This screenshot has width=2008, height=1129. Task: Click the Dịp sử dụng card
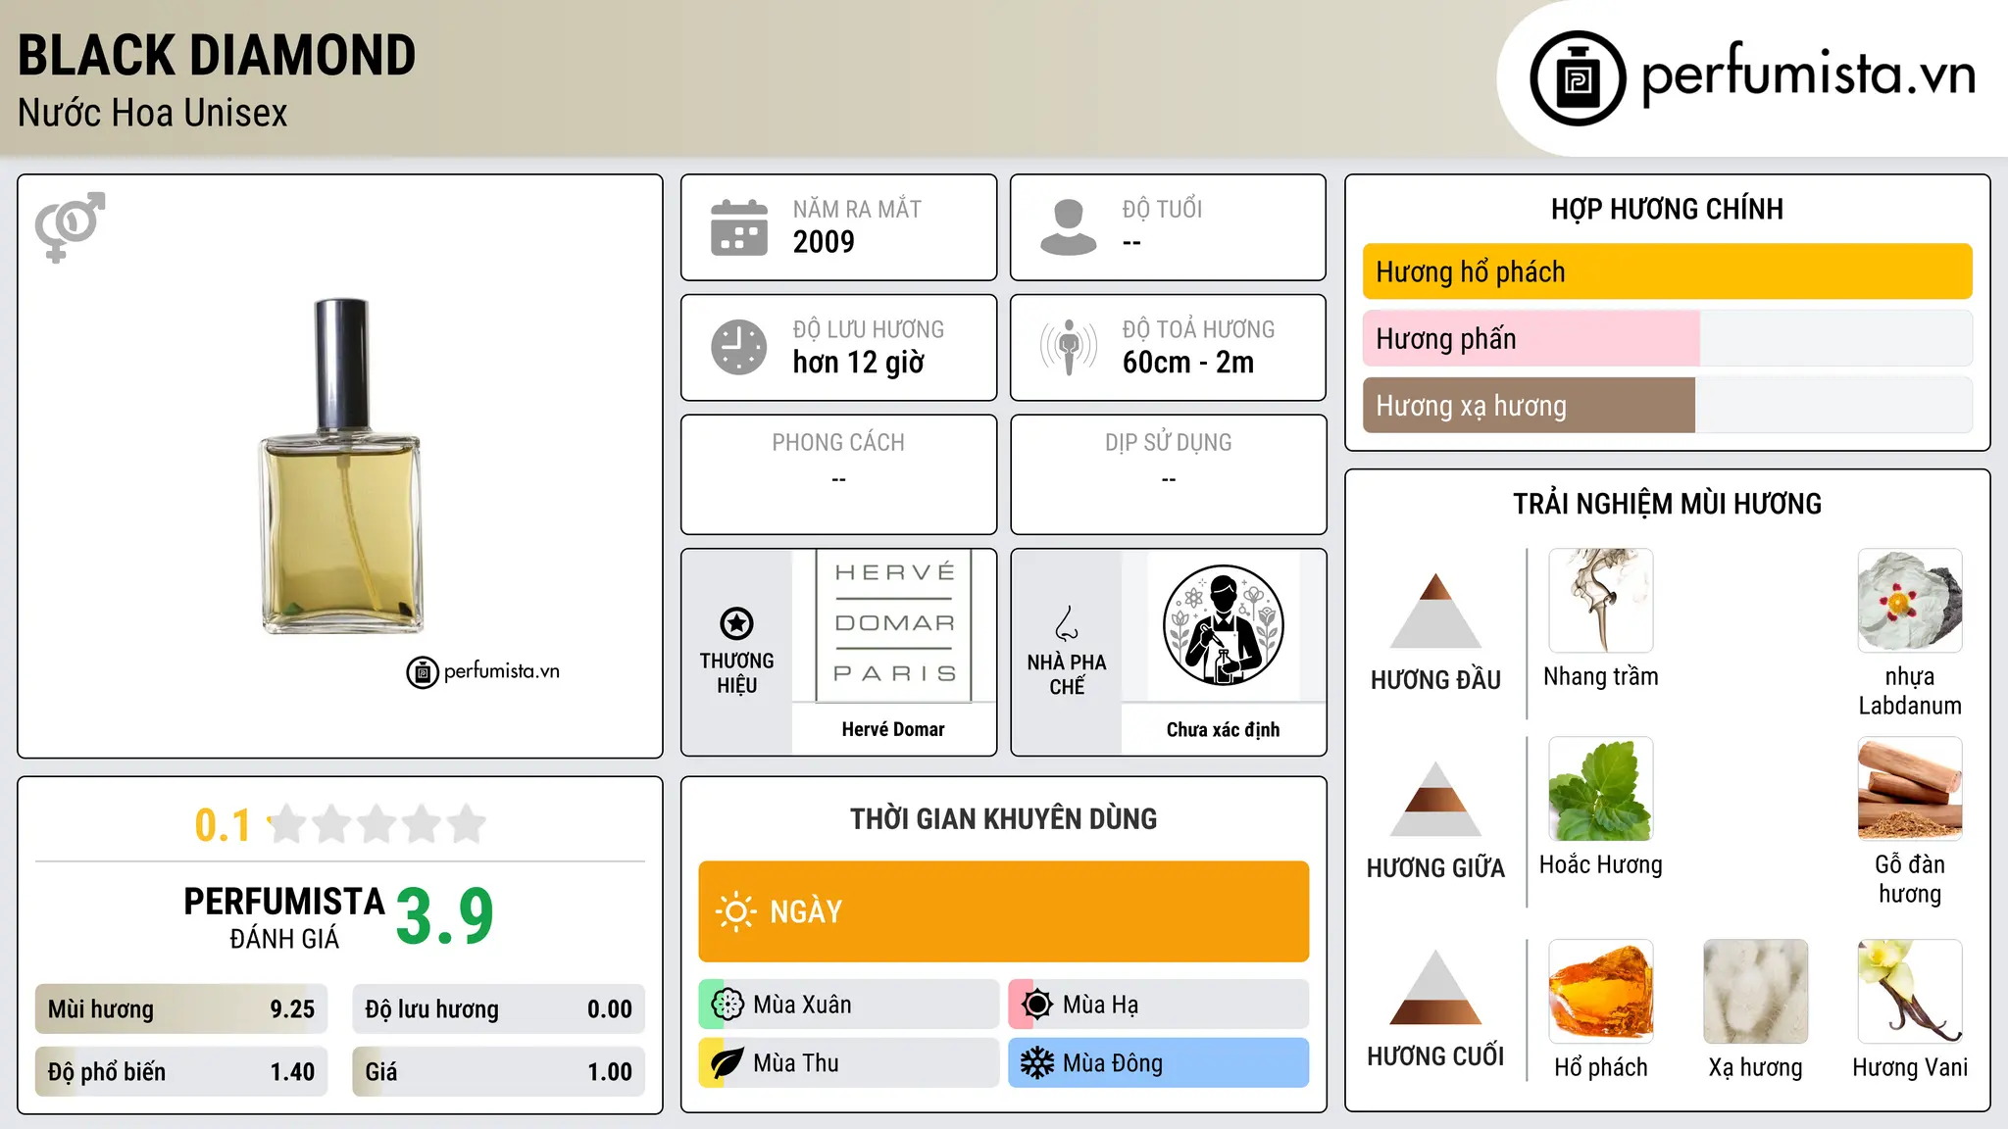[1168, 474]
